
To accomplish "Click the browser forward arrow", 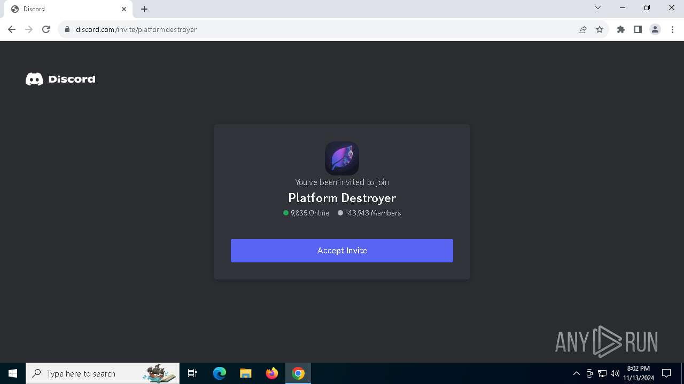I will [29, 29].
